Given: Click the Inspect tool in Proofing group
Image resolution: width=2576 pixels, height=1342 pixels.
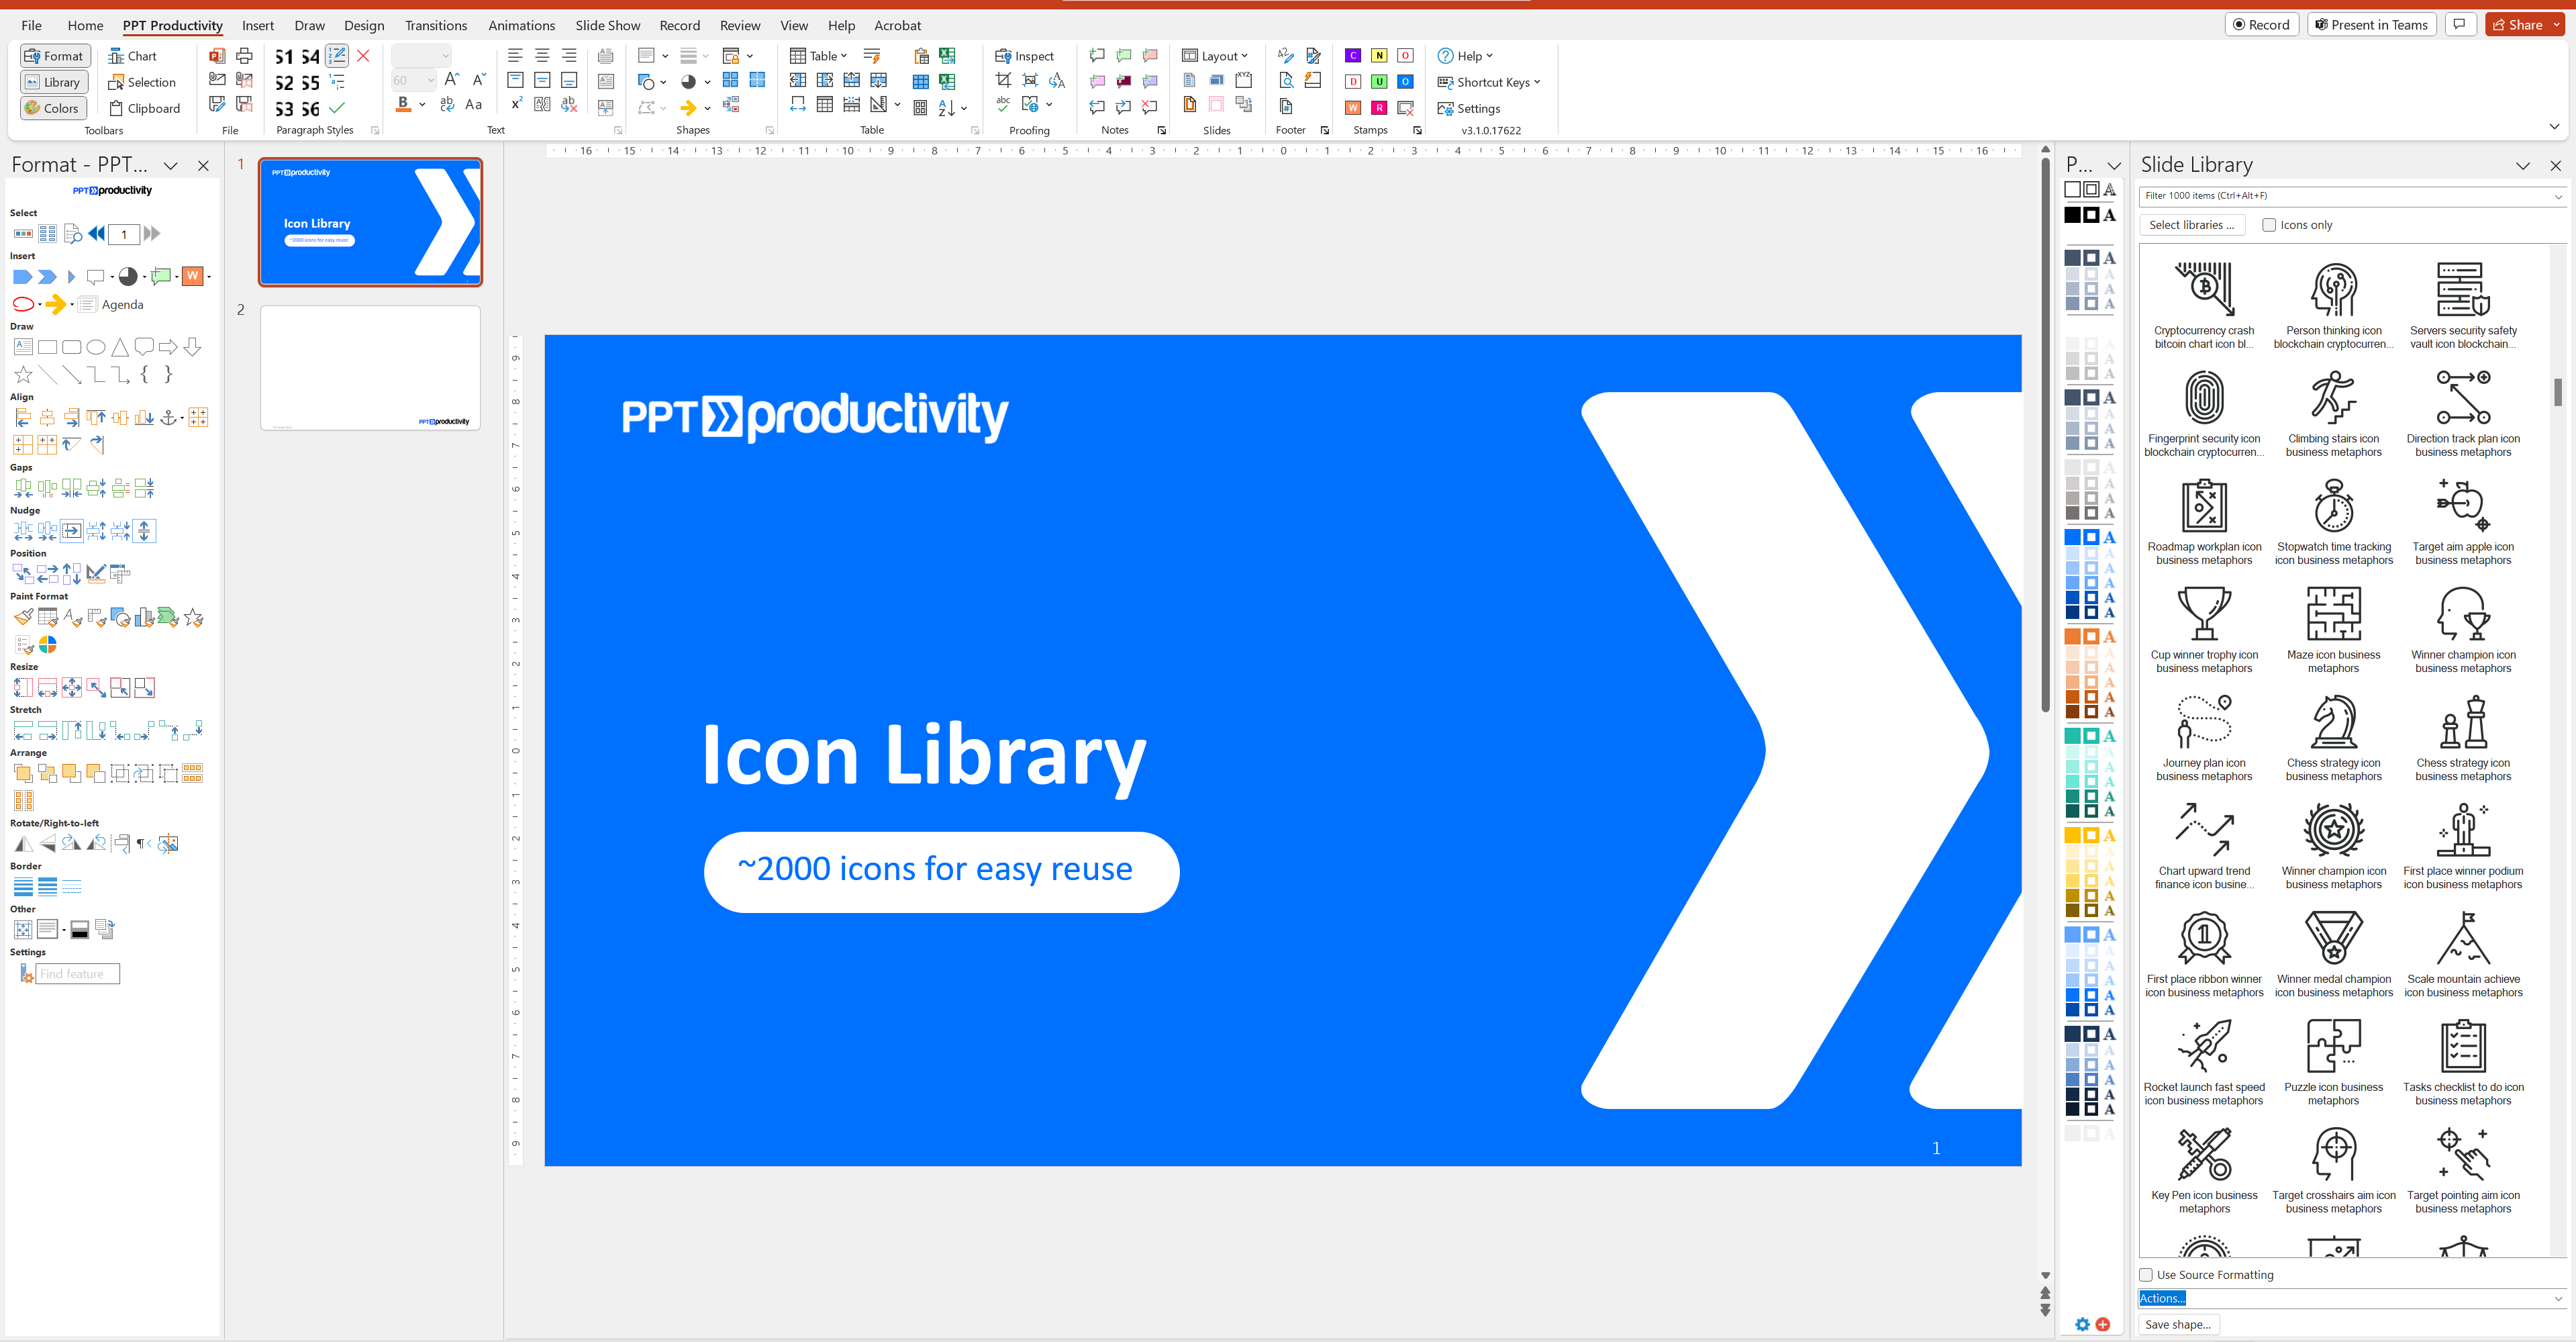Looking at the screenshot, I should tap(1024, 56).
